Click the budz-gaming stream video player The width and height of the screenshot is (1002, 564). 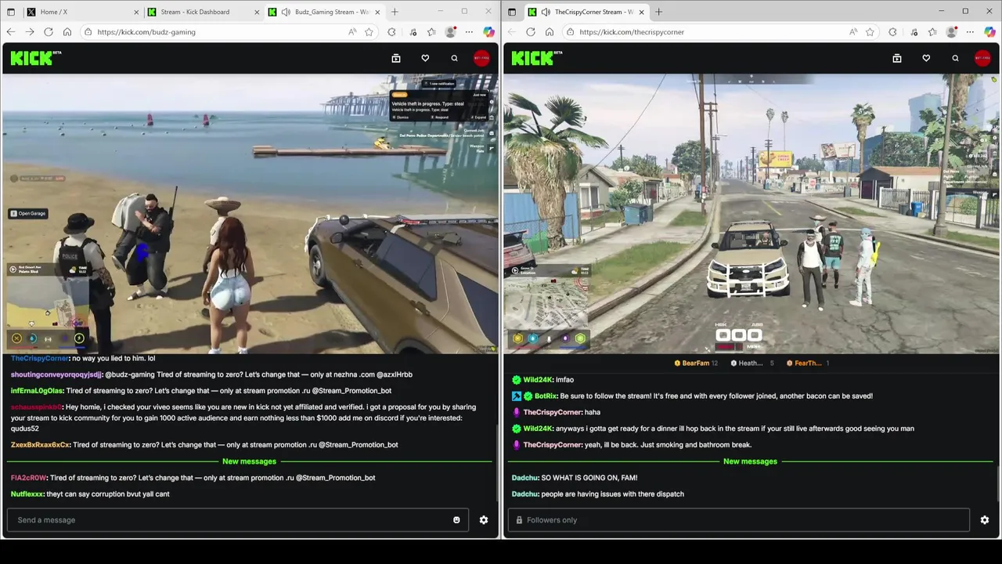coord(249,214)
